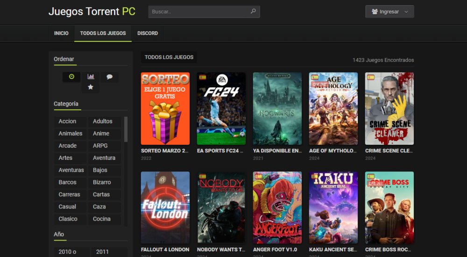Screen dimensions: 467x257
Task: Filter by Cocina category
Action: [105, 219]
